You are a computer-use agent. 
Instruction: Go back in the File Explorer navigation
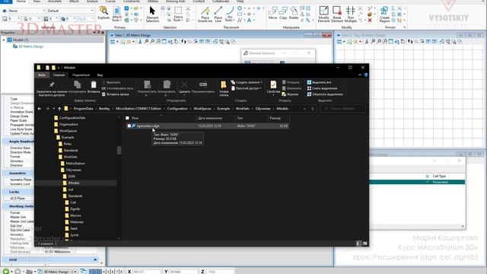pyautogui.click(x=40, y=109)
